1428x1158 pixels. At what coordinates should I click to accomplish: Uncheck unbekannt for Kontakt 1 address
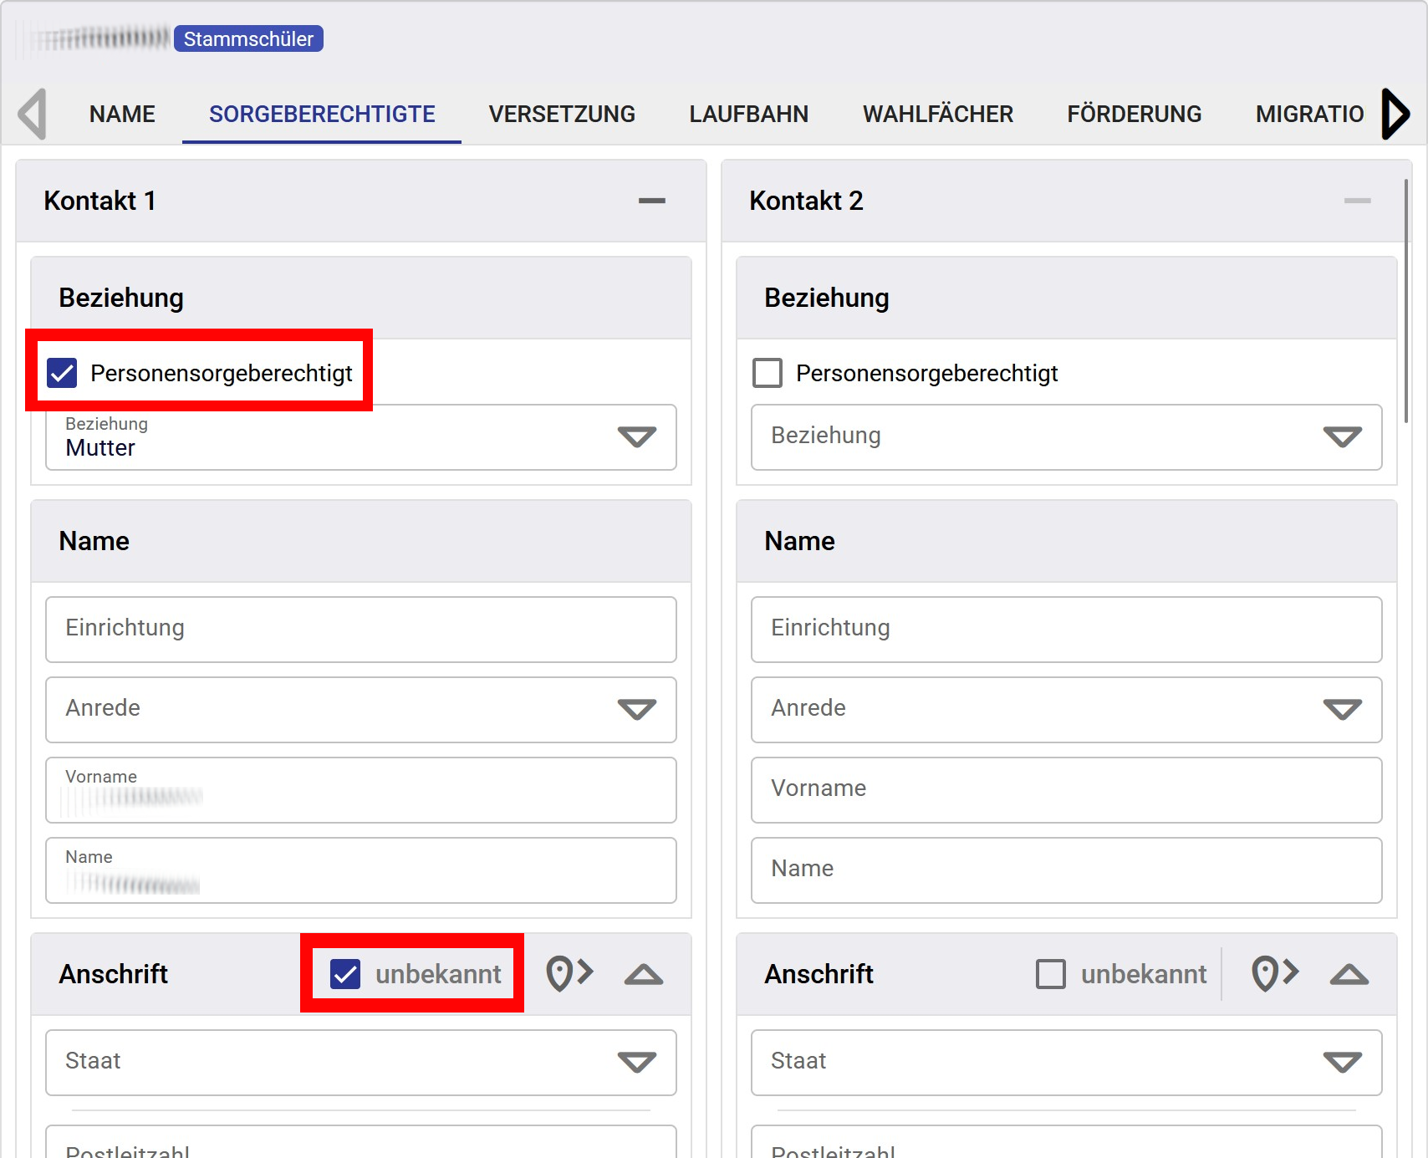pyautogui.click(x=345, y=974)
